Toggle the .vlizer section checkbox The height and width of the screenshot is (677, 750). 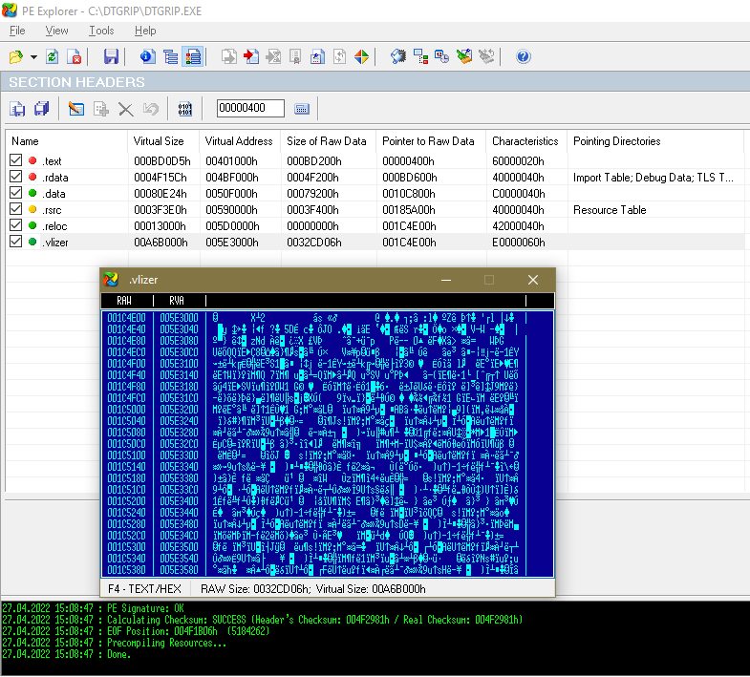(x=15, y=243)
